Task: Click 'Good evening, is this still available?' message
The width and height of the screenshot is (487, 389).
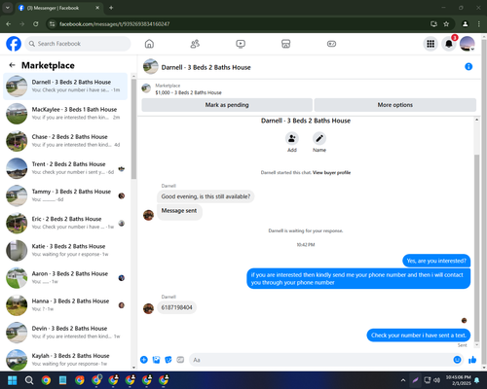Action: 206,196
